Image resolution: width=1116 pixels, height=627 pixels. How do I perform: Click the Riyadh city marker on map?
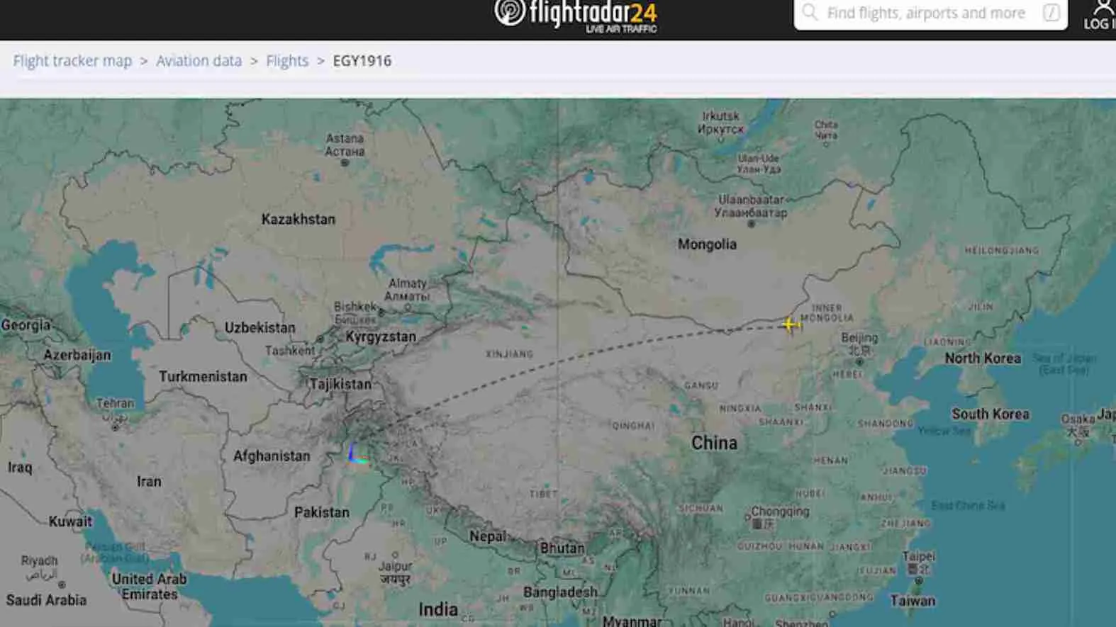[x=62, y=584]
